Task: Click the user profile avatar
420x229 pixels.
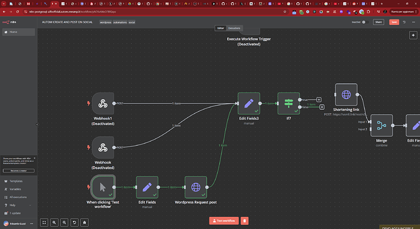Action: [x=6, y=224]
